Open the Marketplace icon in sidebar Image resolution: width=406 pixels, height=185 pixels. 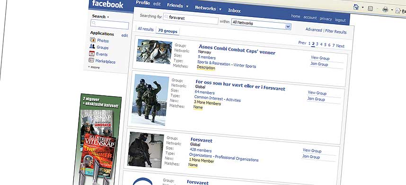pyautogui.click(x=91, y=60)
